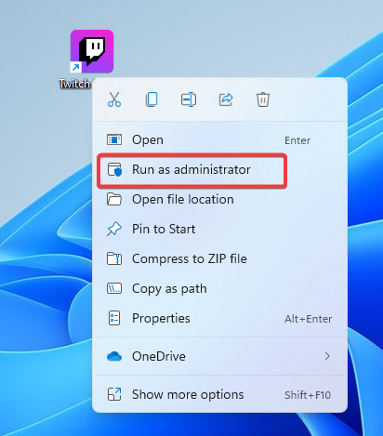Choose Show more options
Viewport: 383px width, 436px height.
(x=219, y=395)
